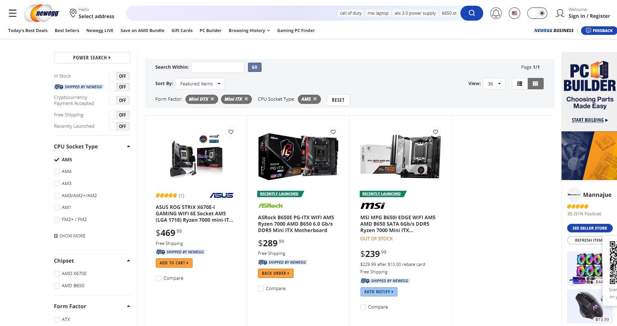Screen dimensions: 617x326
Task: Remove the Mini DTX filter
Action: 212,99
